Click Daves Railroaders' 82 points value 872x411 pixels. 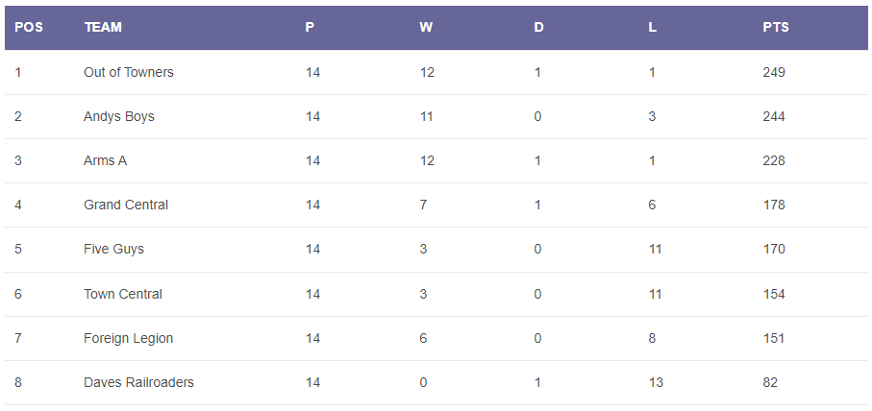point(770,383)
